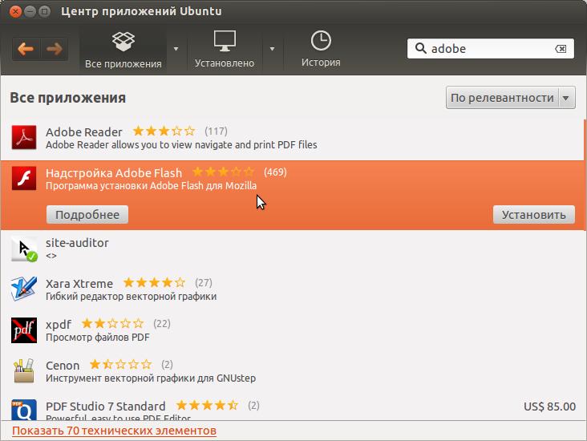Image resolution: width=587 pixels, height=441 pixels.
Task: Click the (469) review count
Action: coord(275,172)
